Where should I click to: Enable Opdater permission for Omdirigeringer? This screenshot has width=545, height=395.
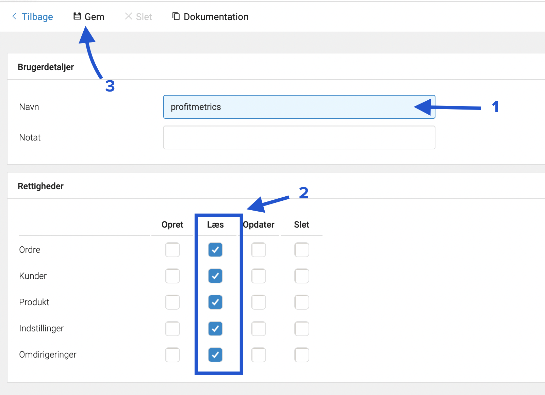(x=259, y=355)
